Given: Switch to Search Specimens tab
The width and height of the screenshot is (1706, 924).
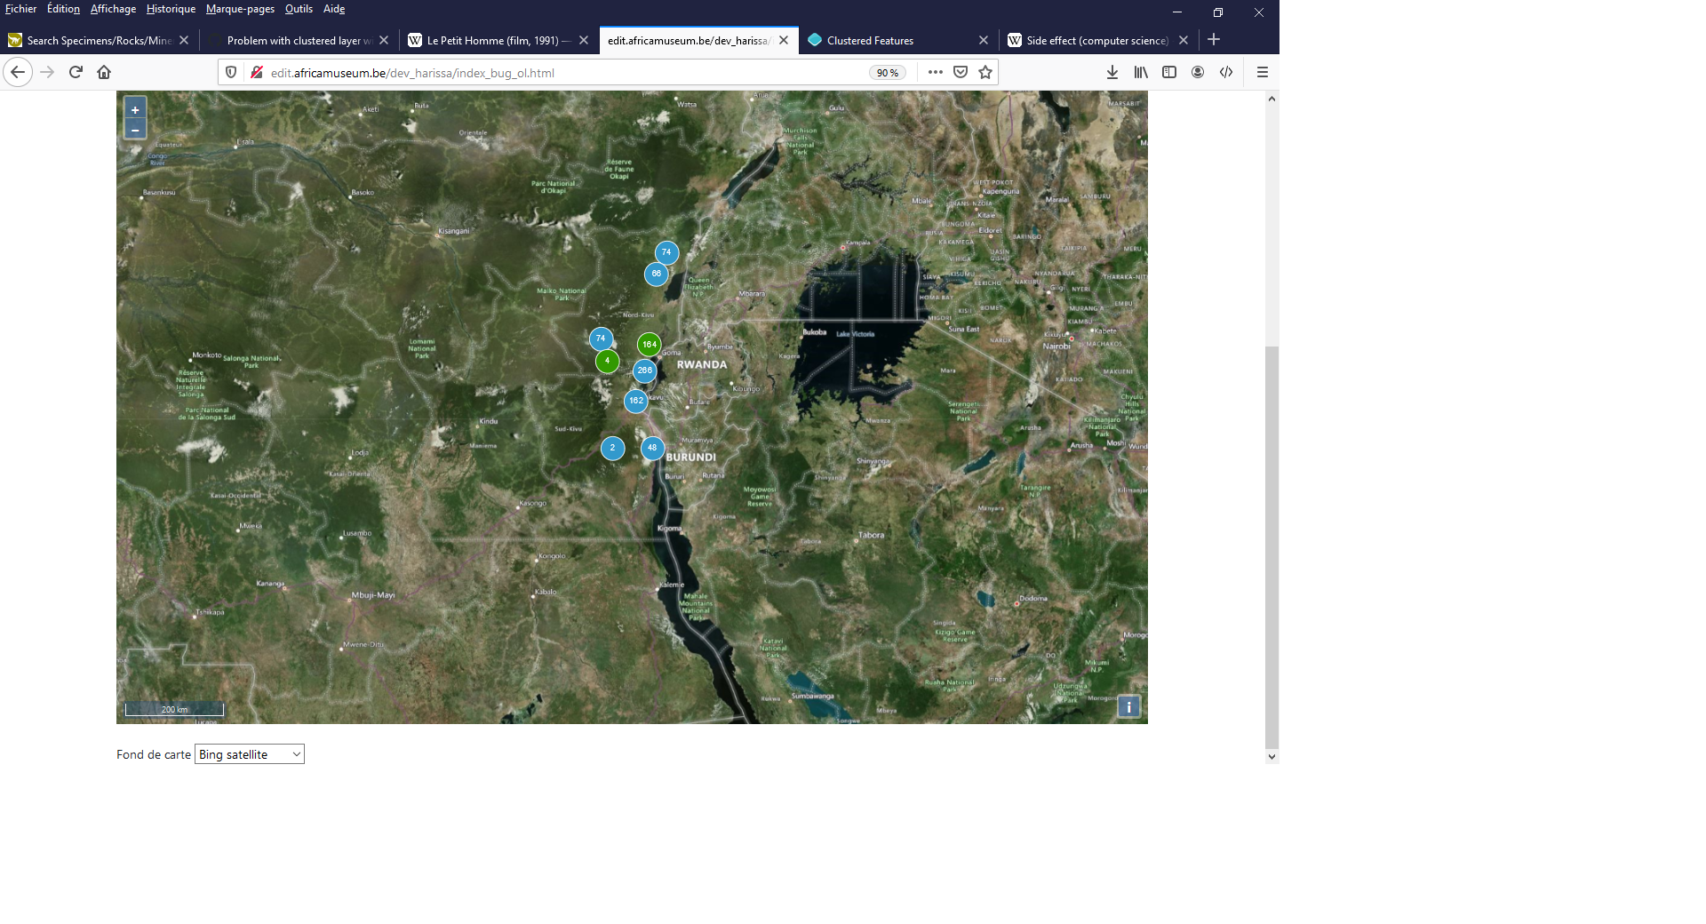Looking at the screenshot, I should [98, 40].
